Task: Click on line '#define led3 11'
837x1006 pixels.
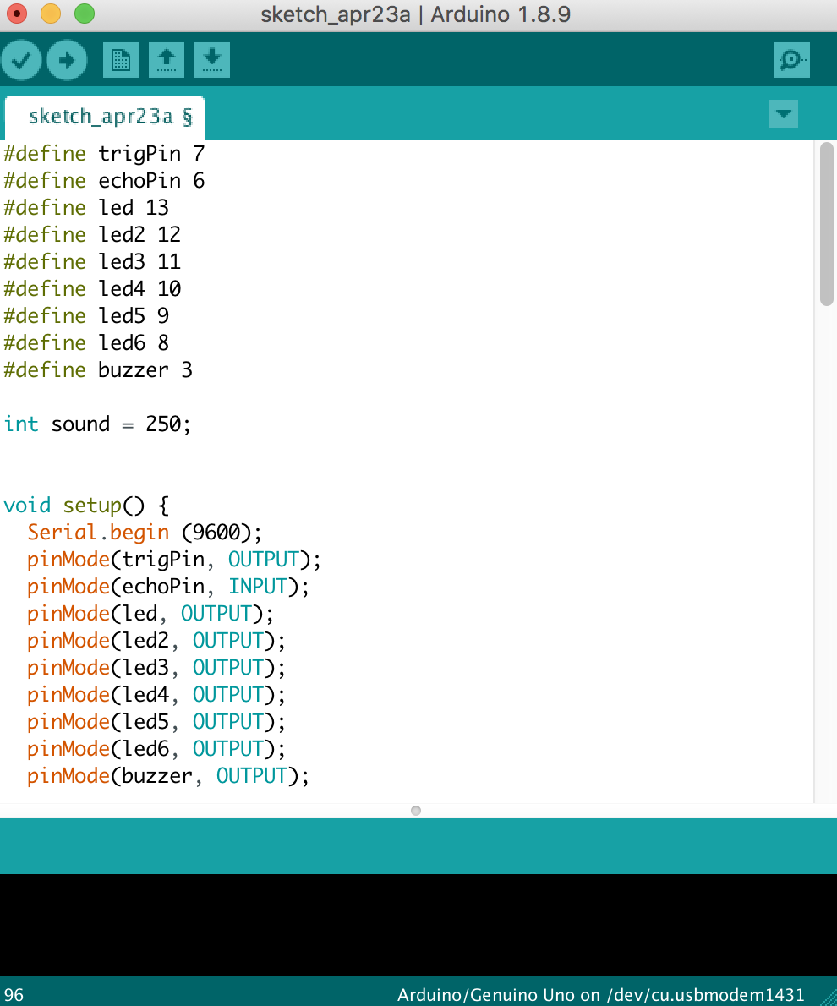Action: point(92,262)
